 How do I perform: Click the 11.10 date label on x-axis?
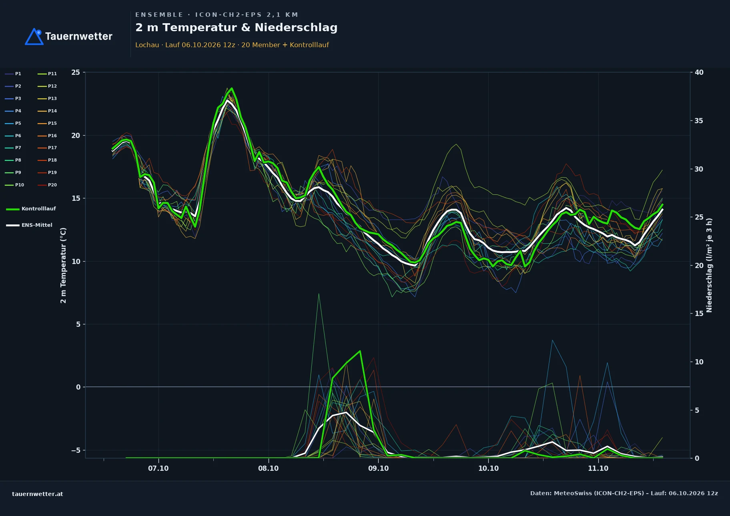click(598, 468)
